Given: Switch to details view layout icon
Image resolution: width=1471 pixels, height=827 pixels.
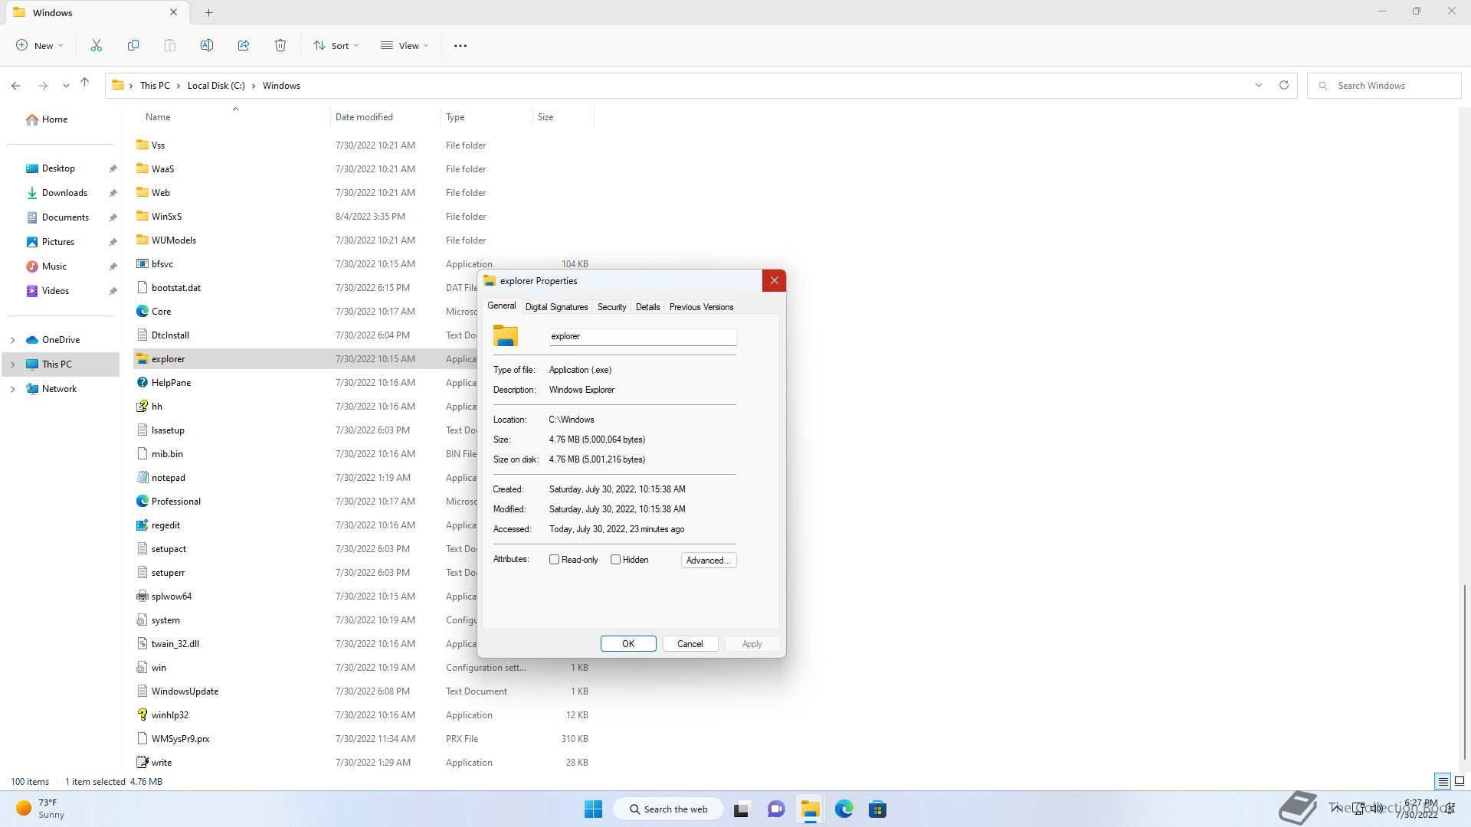Looking at the screenshot, I should [x=1443, y=782].
